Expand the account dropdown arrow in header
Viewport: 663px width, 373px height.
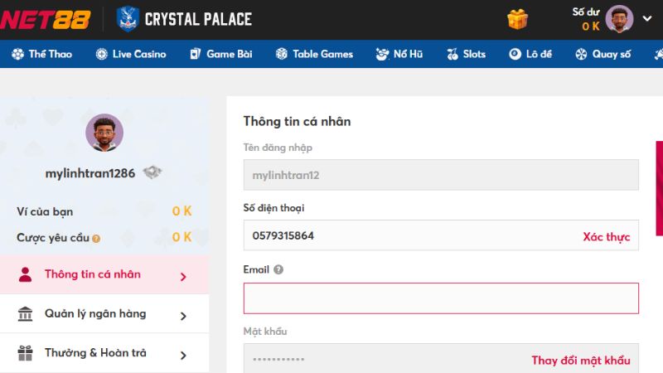[646, 18]
